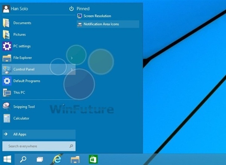Click the Calculator icon
Screen dimensions: 226x165
(7, 118)
